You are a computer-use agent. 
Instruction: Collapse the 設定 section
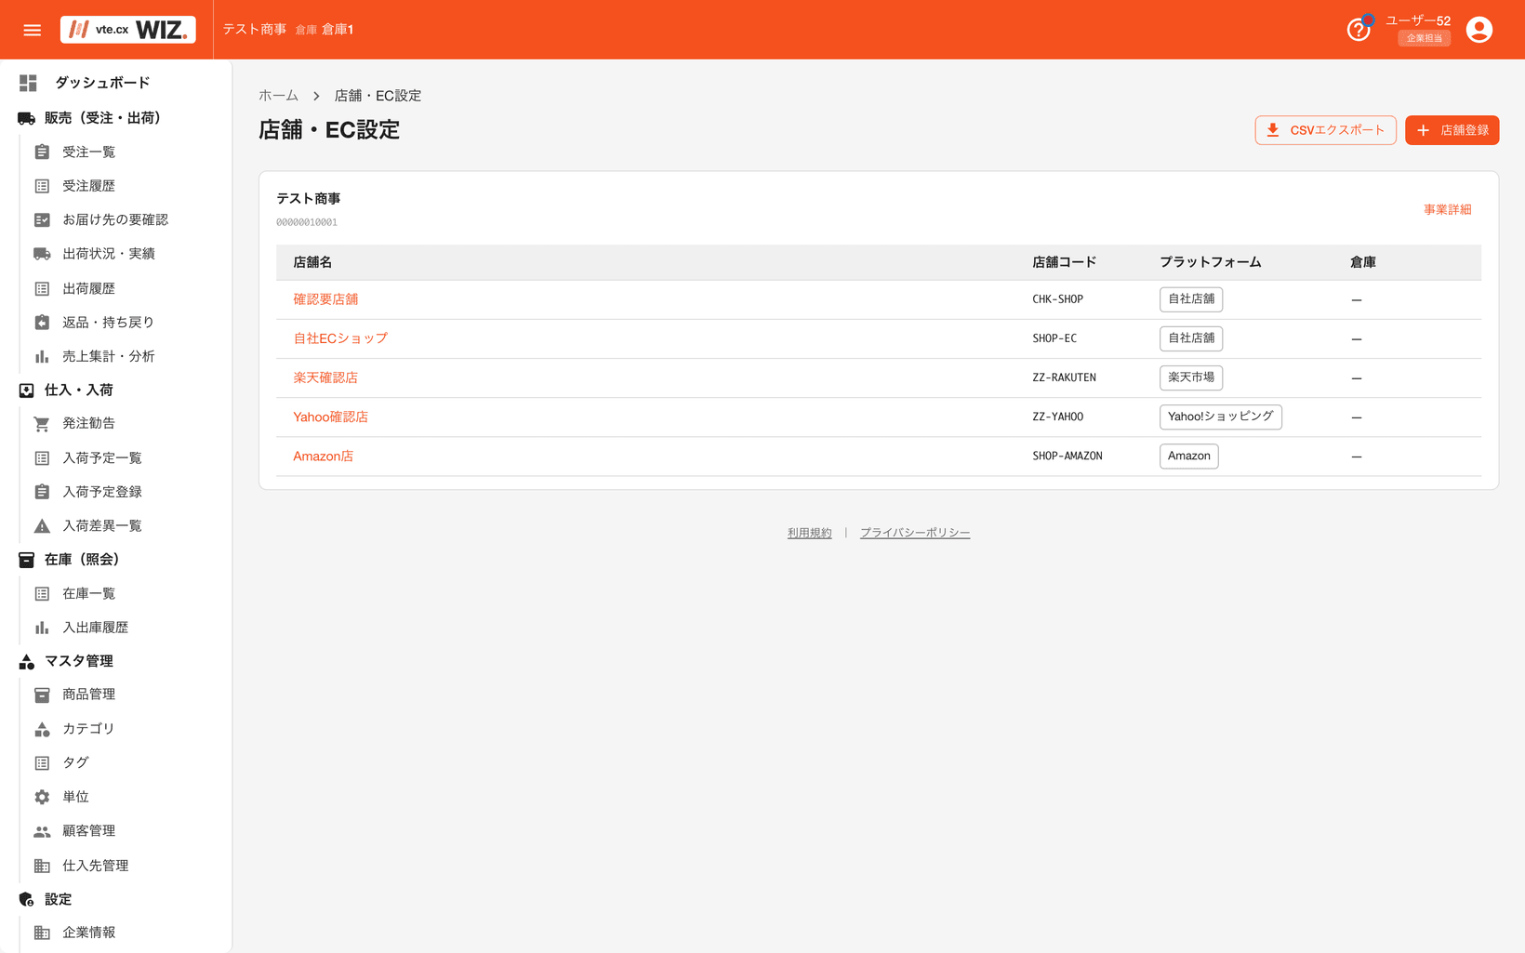tap(58, 899)
